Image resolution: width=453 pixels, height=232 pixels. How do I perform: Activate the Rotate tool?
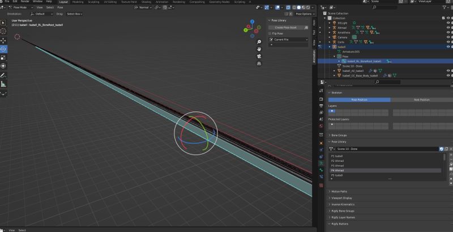pyautogui.click(x=3, y=49)
